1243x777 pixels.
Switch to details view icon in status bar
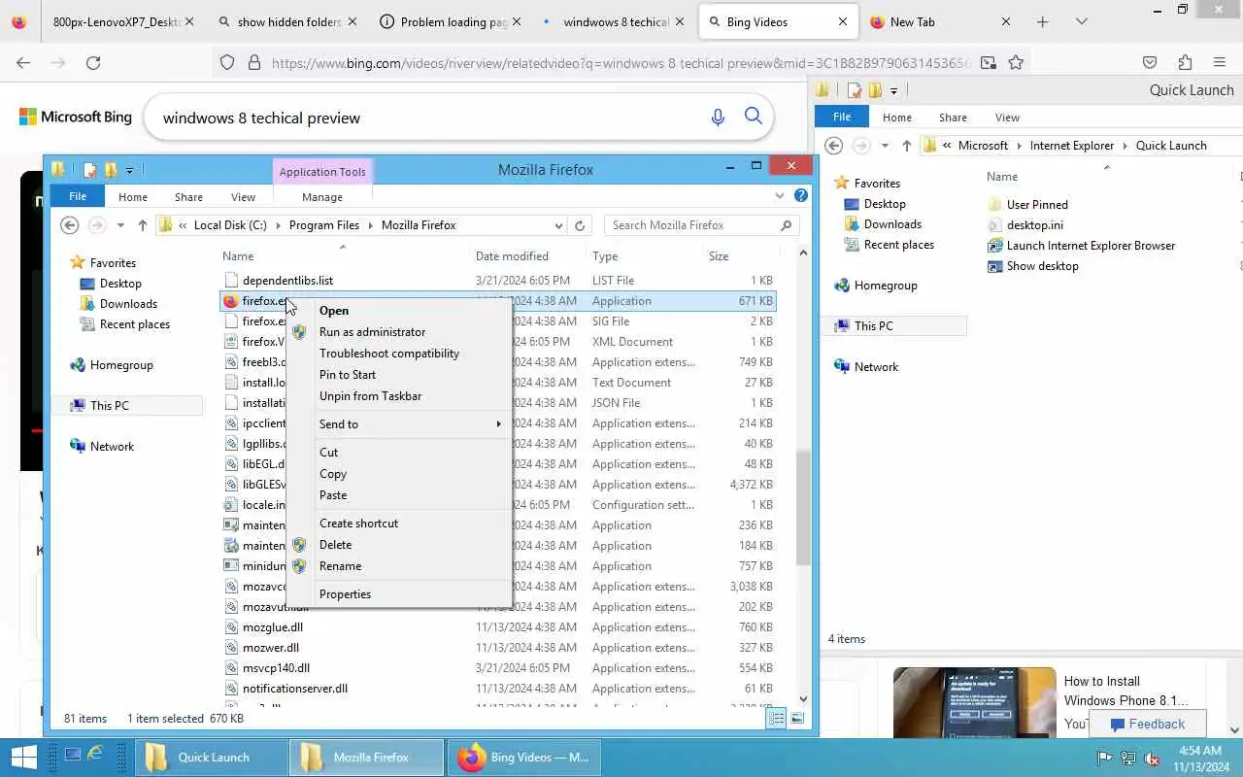(x=776, y=719)
